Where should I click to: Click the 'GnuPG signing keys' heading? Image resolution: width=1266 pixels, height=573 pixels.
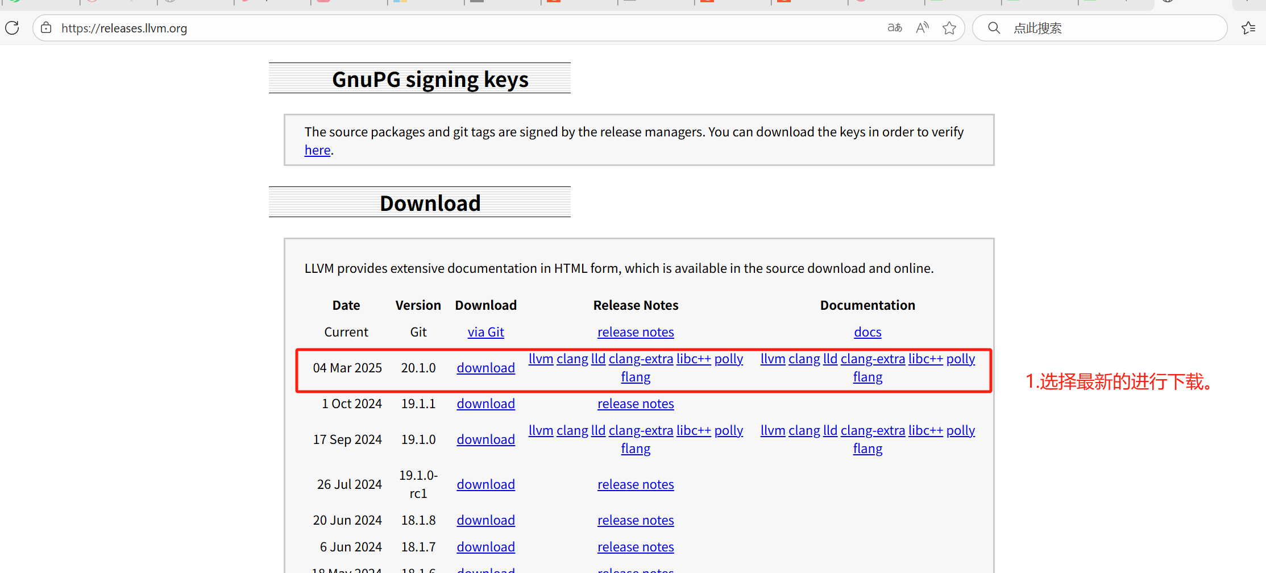pos(430,79)
